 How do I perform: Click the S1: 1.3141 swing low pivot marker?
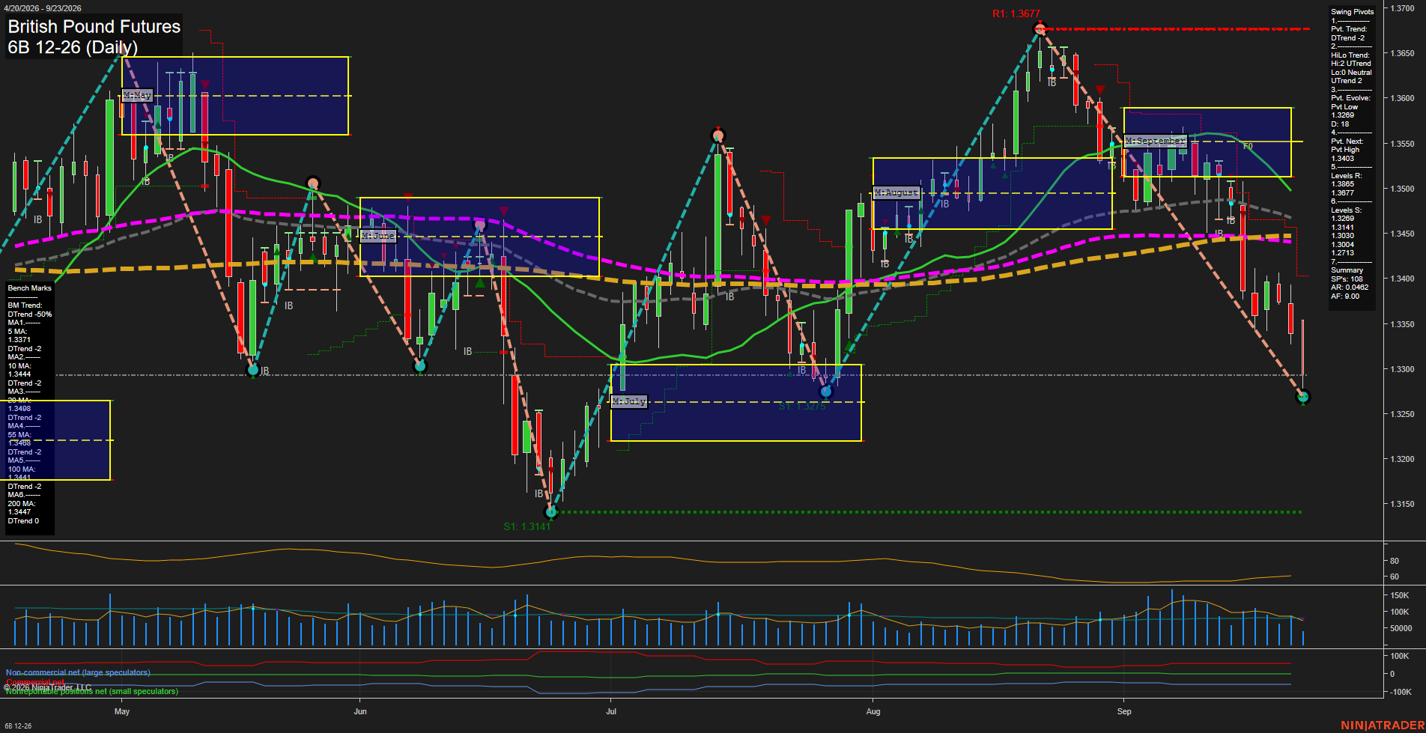pos(551,512)
